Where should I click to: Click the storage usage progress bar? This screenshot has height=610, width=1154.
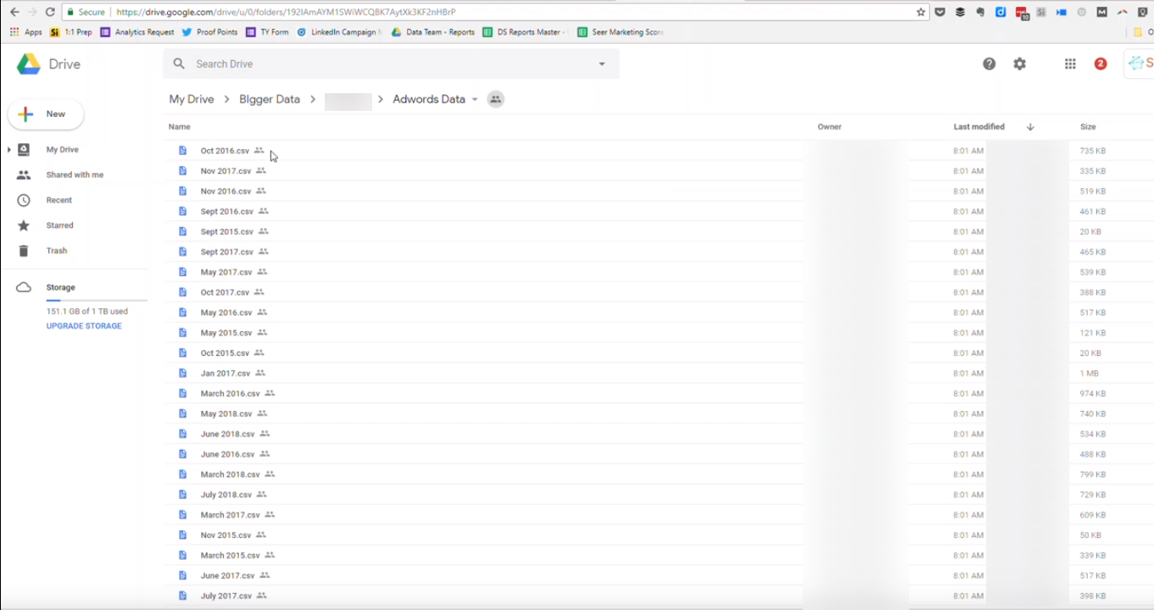(x=96, y=300)
